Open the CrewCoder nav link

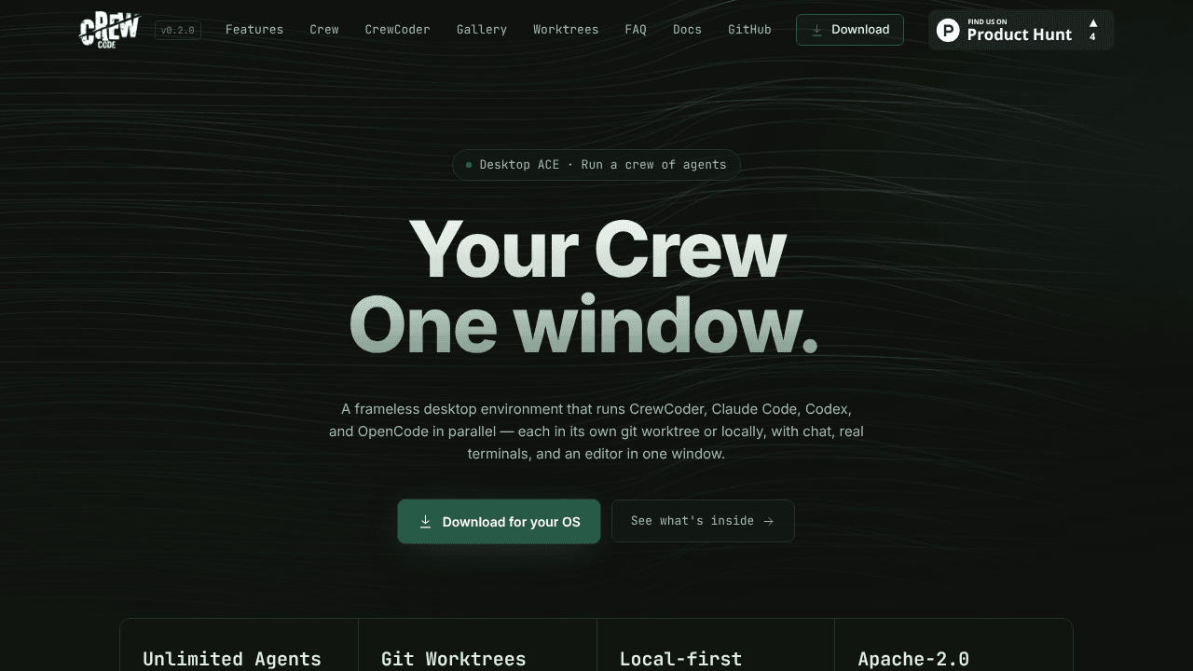pyautogui.click(x=398, y=30)
